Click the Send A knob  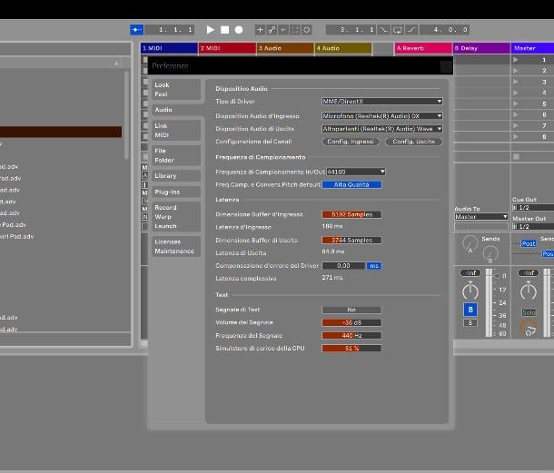coord(470,243)
